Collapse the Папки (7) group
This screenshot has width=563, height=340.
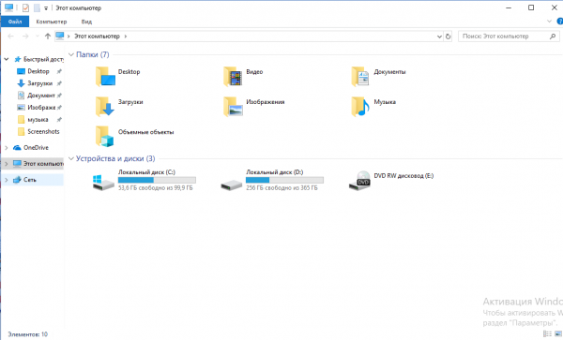pos(71,54)
